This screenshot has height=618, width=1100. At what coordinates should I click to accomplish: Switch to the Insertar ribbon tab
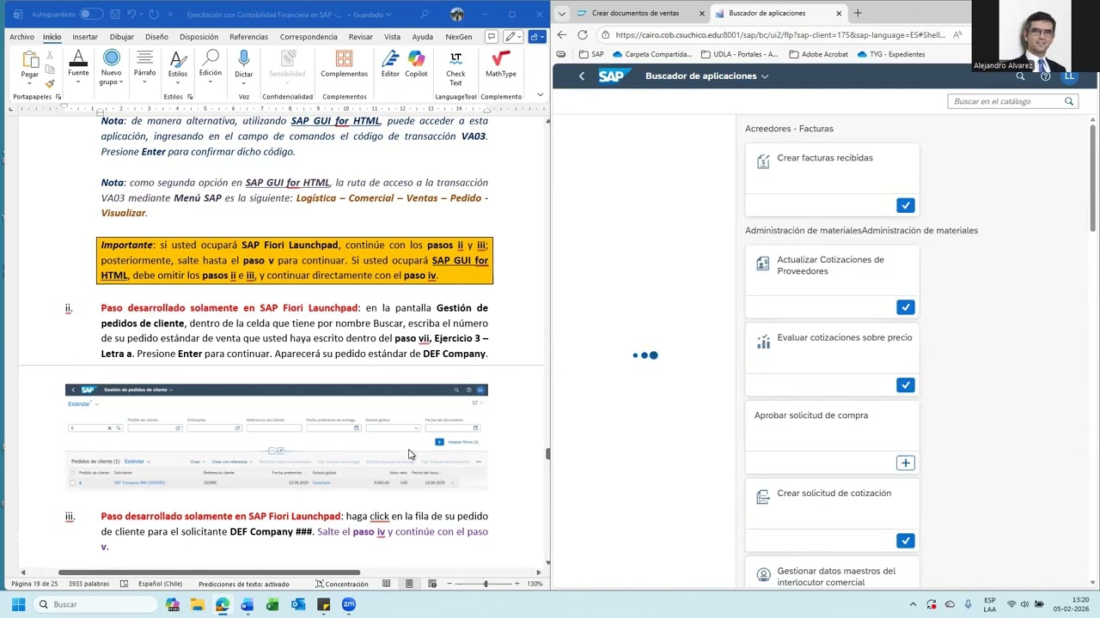(x=85, y=37)
